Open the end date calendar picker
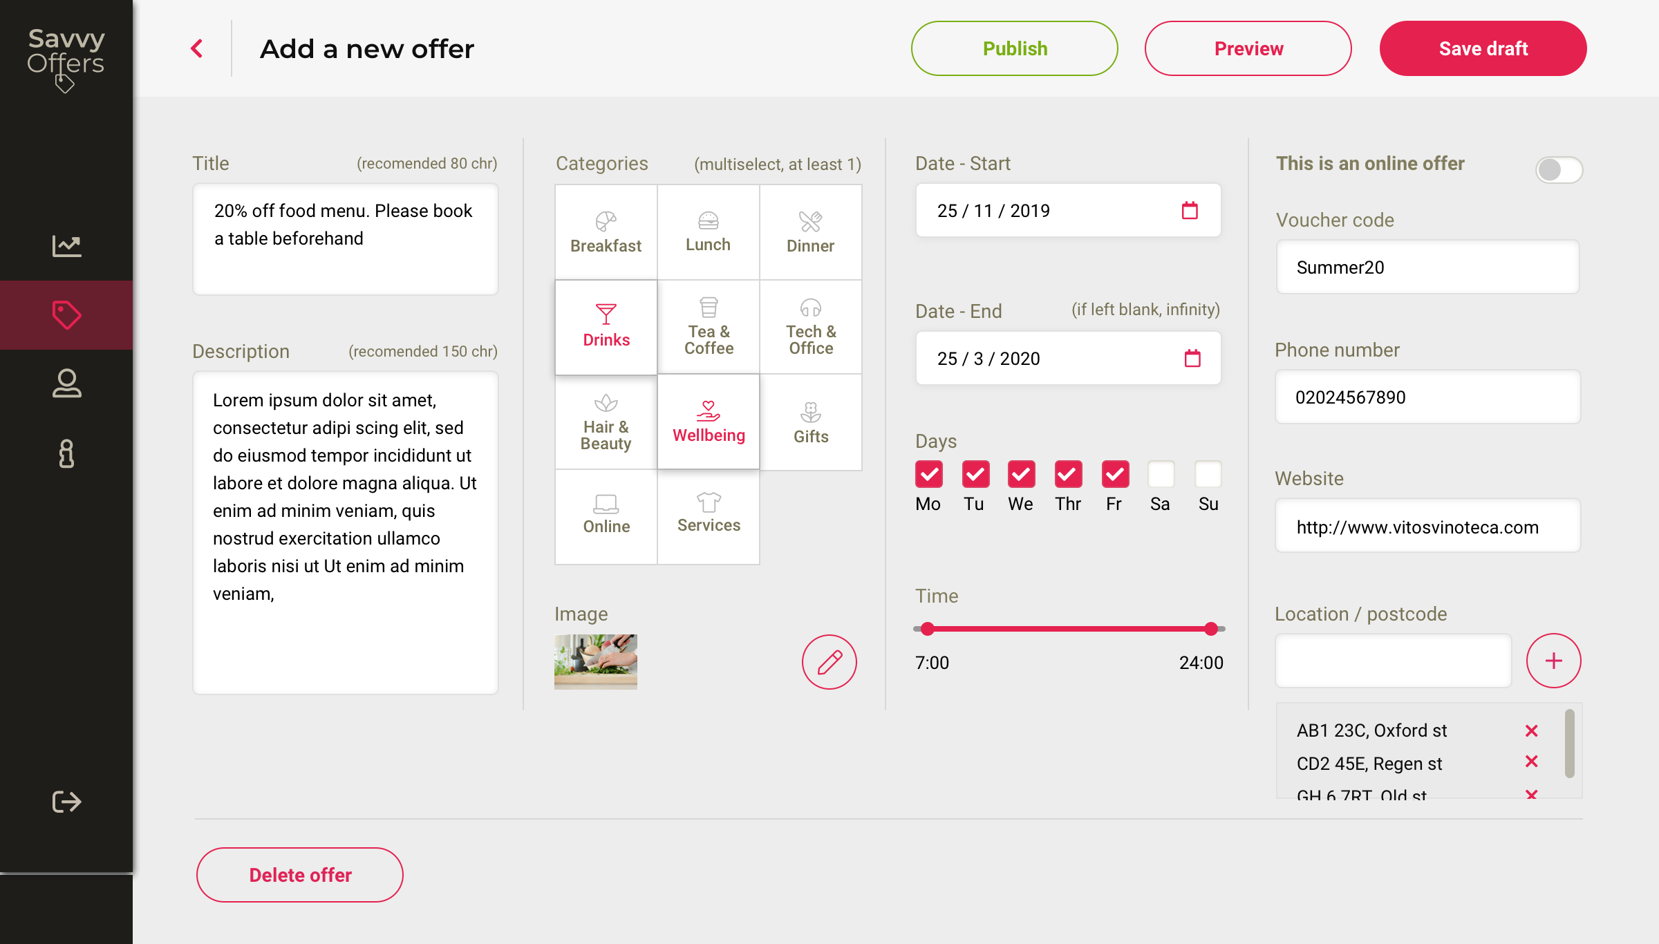1659x944 pixels. click(1192, 359)
